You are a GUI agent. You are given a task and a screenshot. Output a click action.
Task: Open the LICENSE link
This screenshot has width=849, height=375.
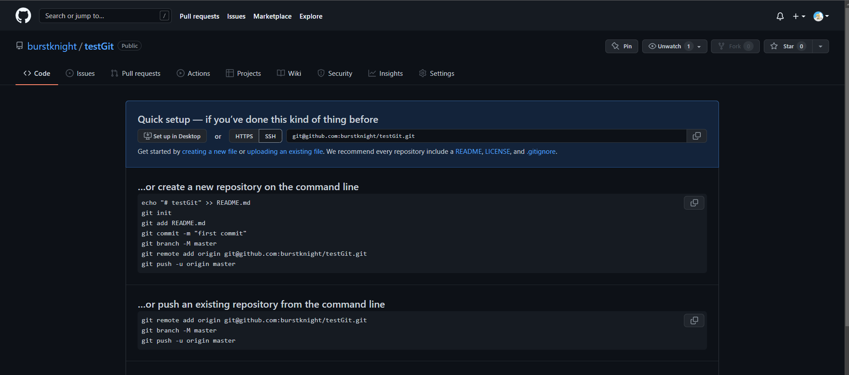[498, 152]
